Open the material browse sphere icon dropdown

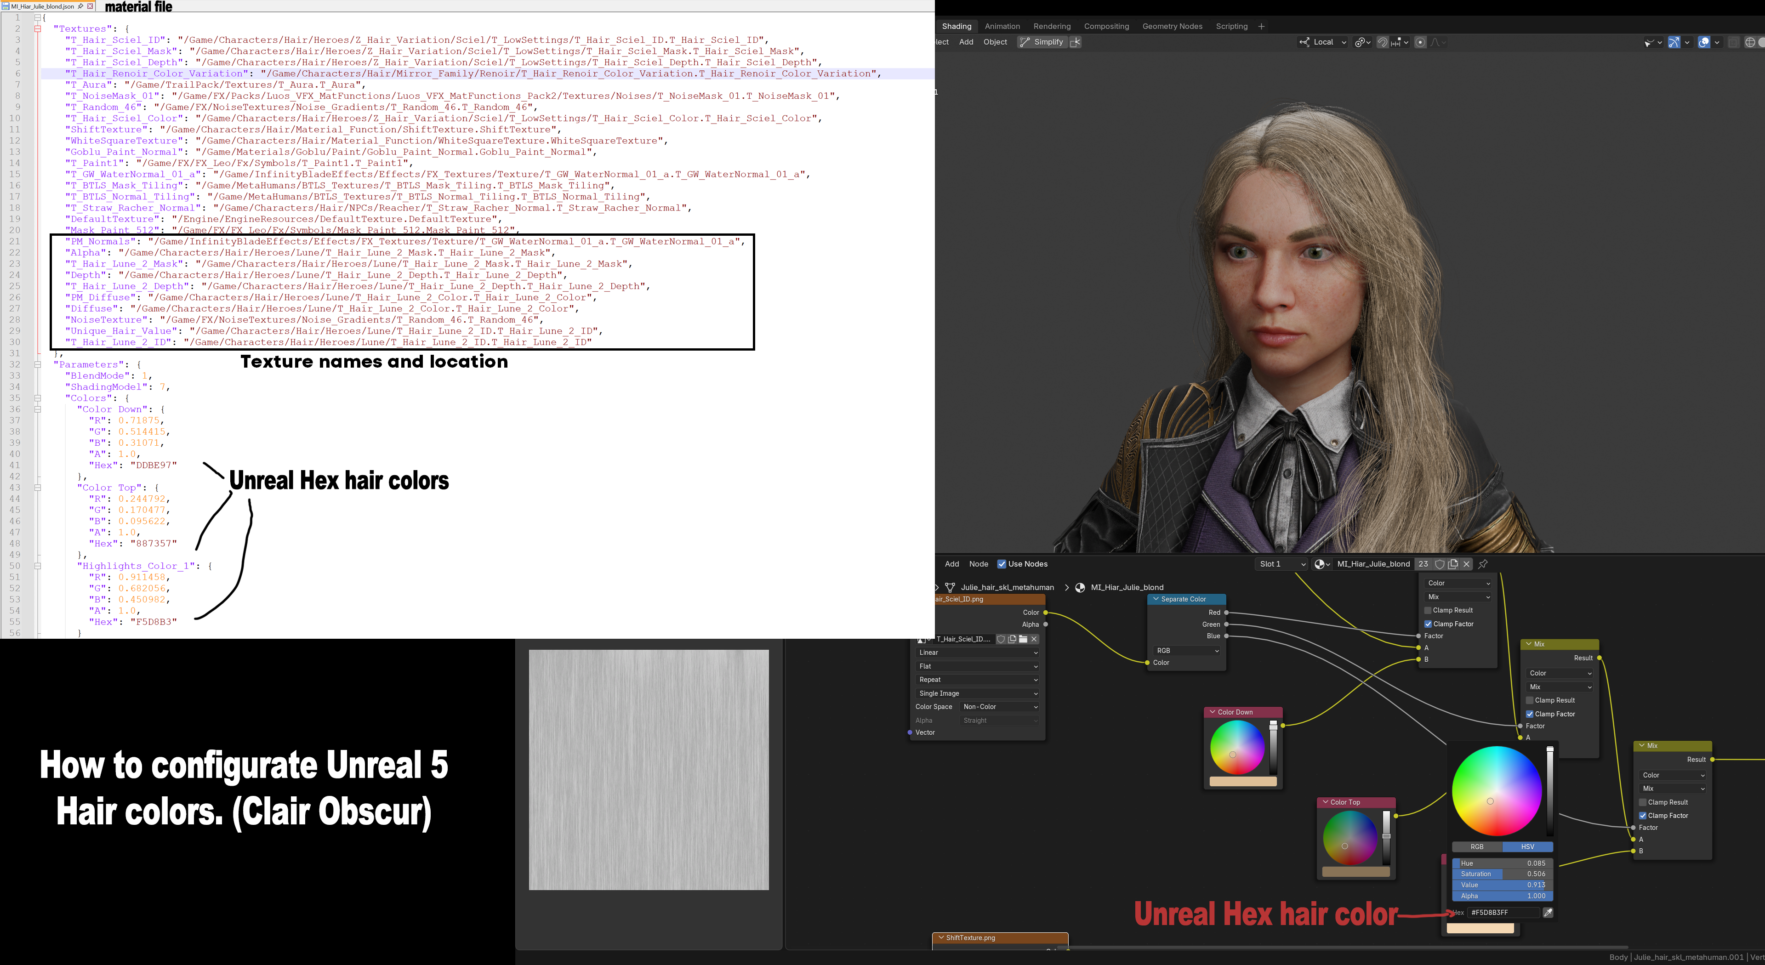[x=1322, y=564]
